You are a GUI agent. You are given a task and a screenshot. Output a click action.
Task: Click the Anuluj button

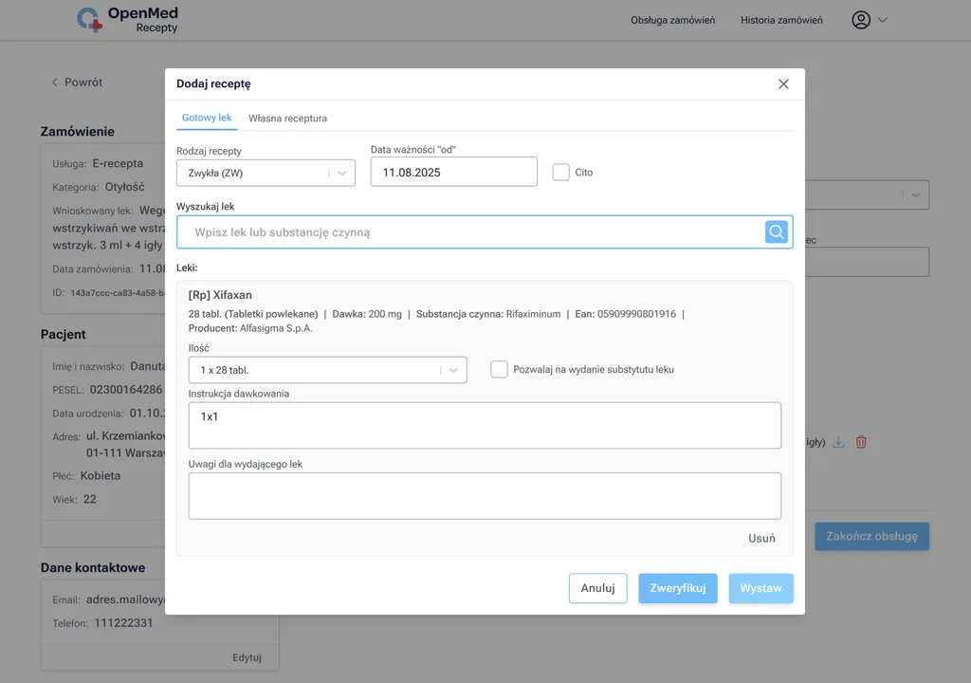coord(597,588)
